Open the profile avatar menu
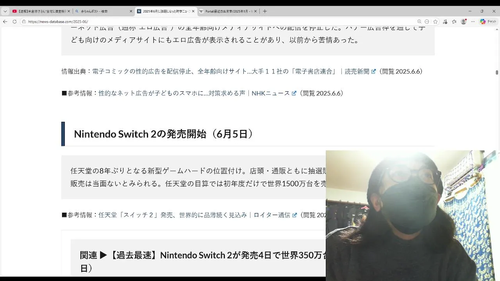The width and height of the screenshot is (500, 281). (x=464, y=21)
